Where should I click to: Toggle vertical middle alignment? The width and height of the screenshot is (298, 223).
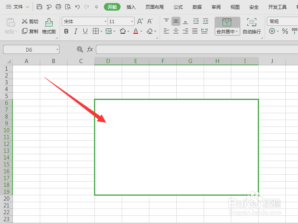176,21
